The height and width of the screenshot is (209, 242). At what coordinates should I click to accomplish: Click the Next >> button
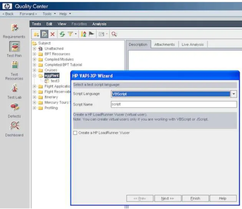tap(167, 198)
